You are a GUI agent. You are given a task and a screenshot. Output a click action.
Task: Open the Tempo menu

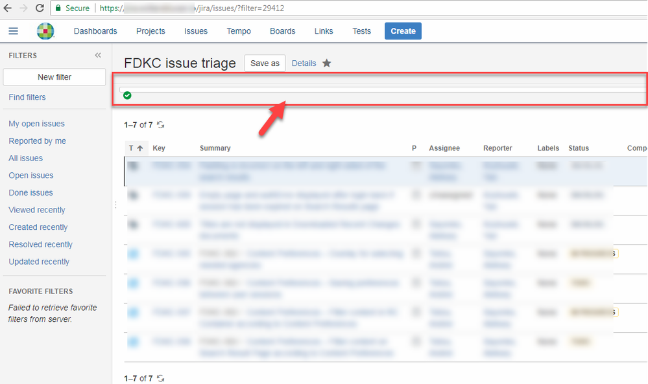[x=239, y=31]
